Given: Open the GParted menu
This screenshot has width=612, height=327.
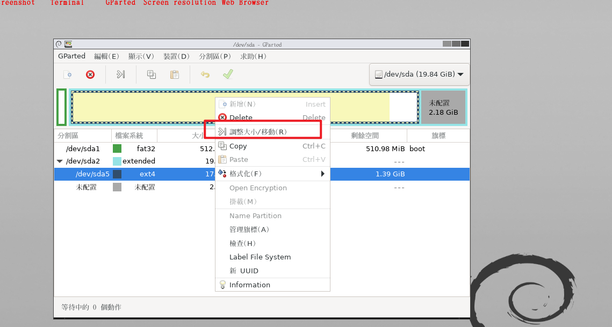Looking at the screenshot, I should click(x=71, y=56).
